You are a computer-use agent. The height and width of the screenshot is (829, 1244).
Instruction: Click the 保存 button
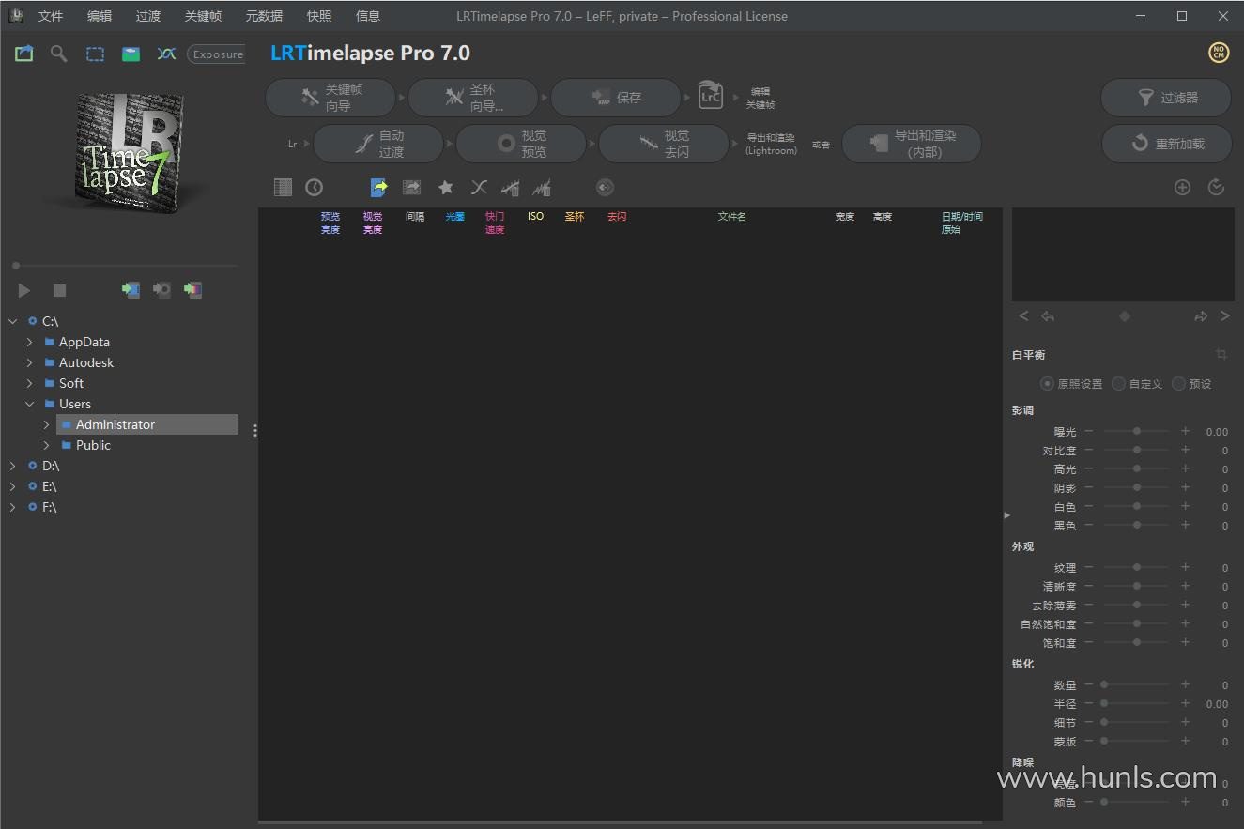[616, 98]
